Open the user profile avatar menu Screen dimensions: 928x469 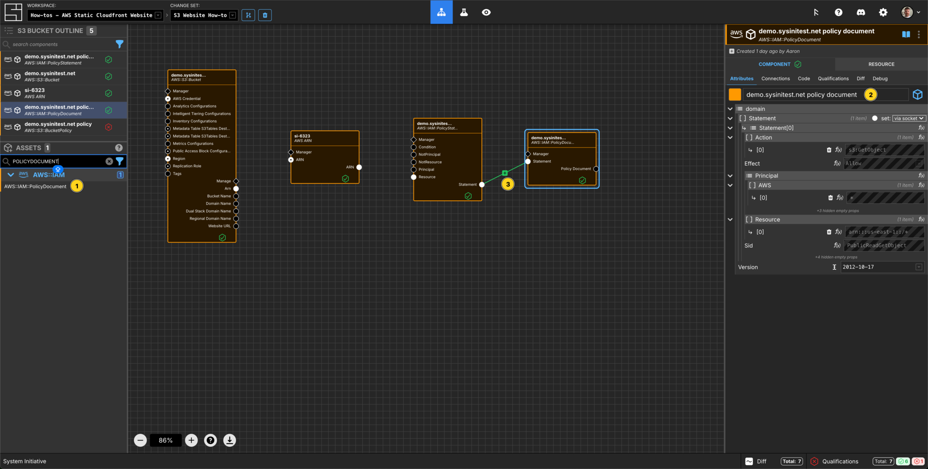point(910,13)
